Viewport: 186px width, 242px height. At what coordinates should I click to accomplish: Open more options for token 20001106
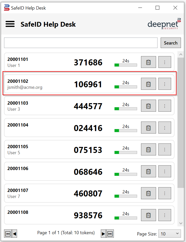click(x=165, y=171)
